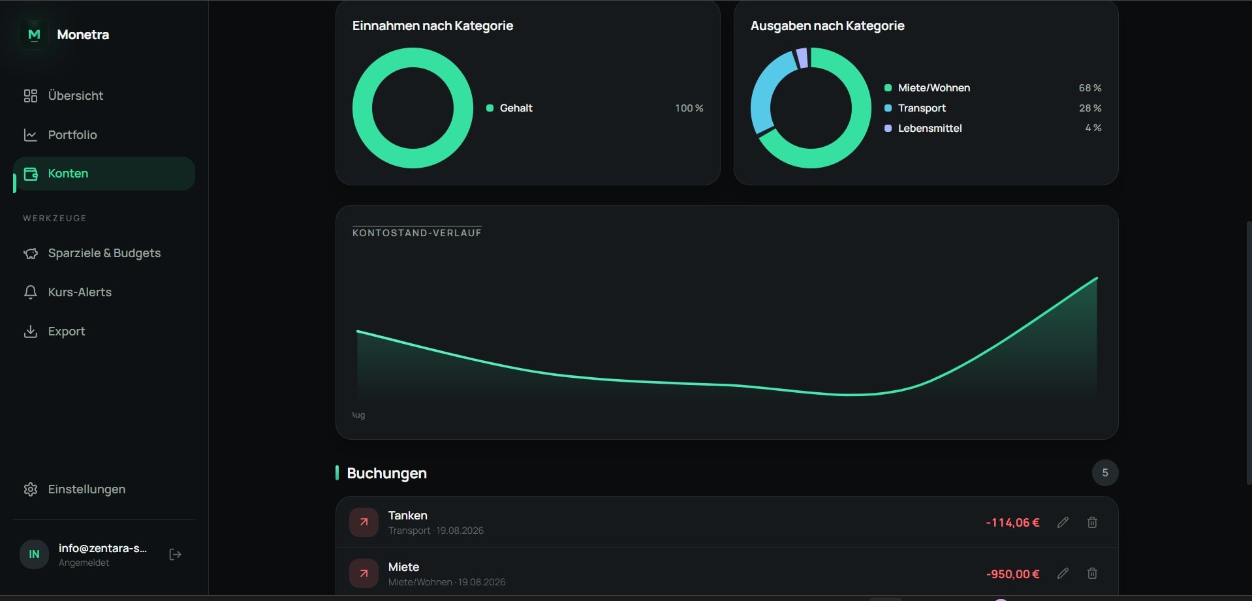Click the Monetra logo icon
1252x601 pixels.
34,35
